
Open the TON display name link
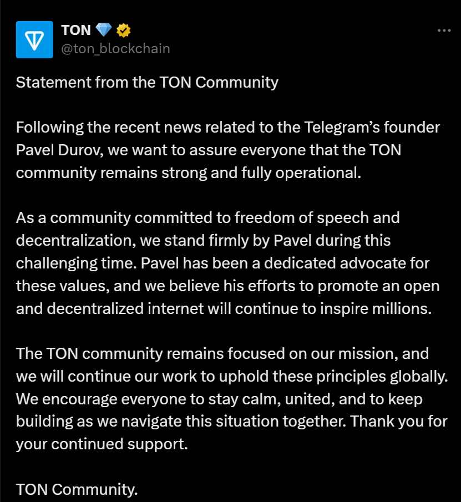pos(76,30)
